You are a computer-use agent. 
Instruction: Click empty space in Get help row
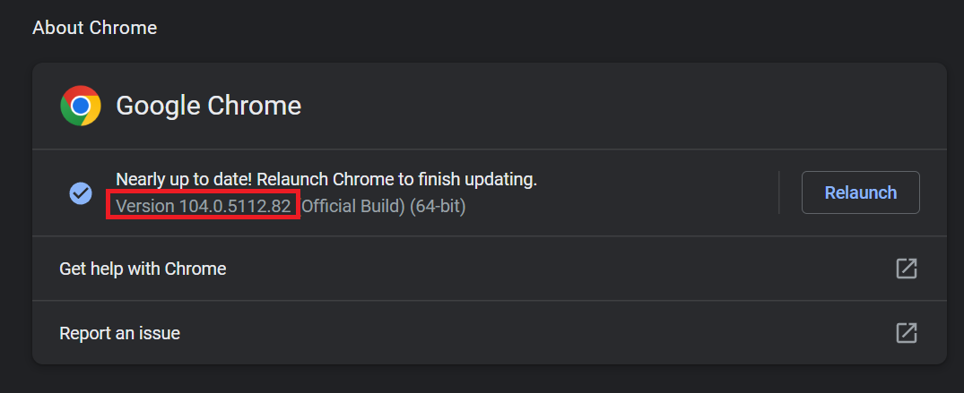click(553, 269)
